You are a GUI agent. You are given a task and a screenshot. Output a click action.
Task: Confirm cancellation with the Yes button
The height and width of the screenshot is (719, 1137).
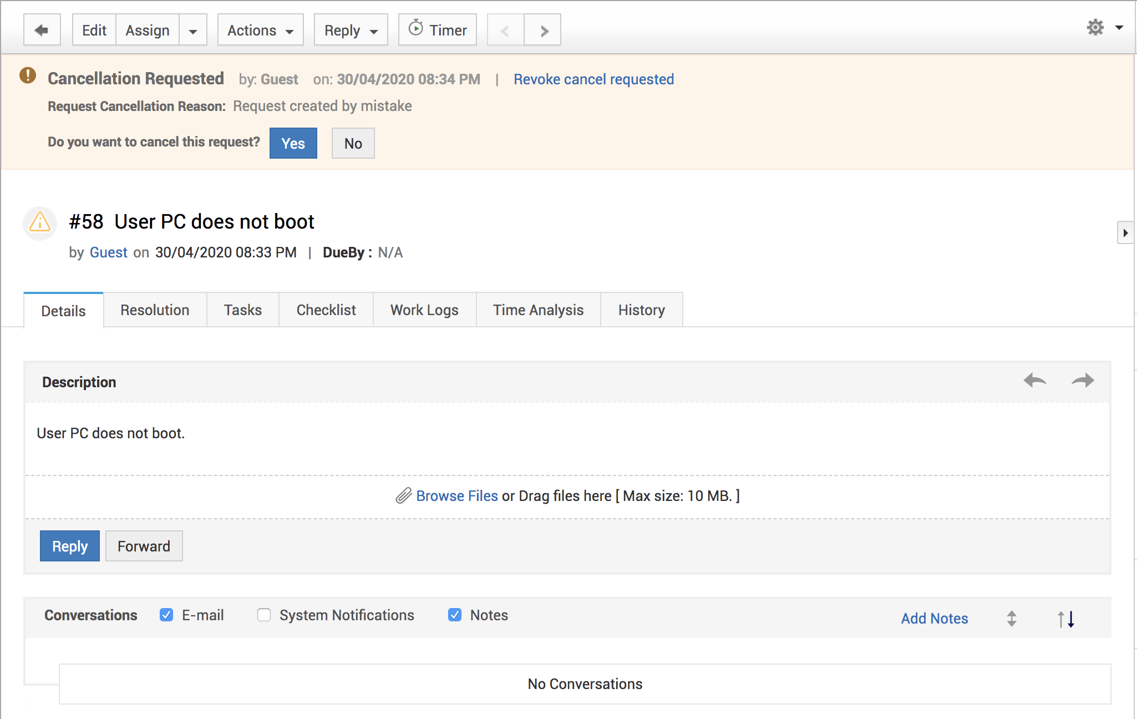point(293,143)
